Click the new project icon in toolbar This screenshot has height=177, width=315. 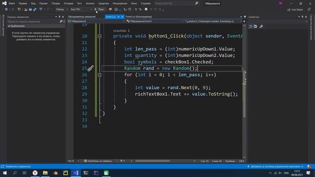[19, 9]
